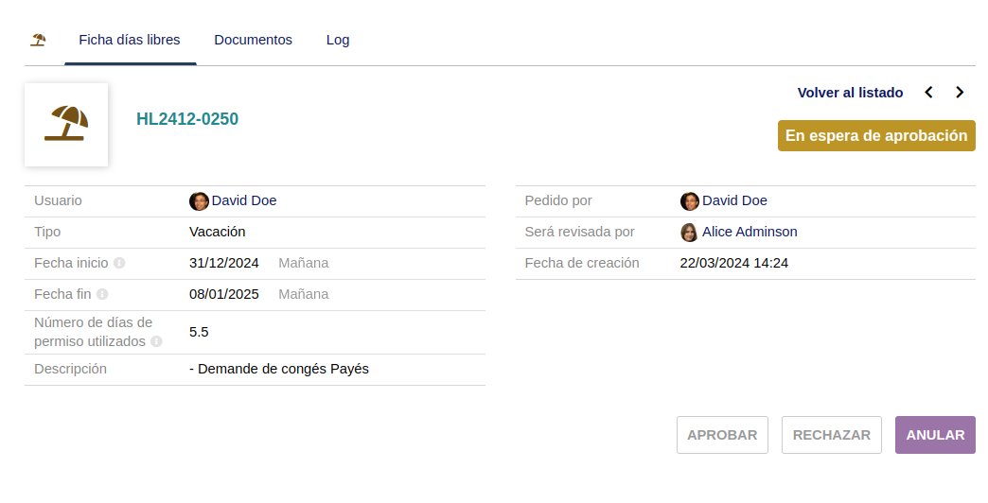The image size is (988, 503).
Task: Open the Ficha días libres tab
Action: (x=130, y=40)
